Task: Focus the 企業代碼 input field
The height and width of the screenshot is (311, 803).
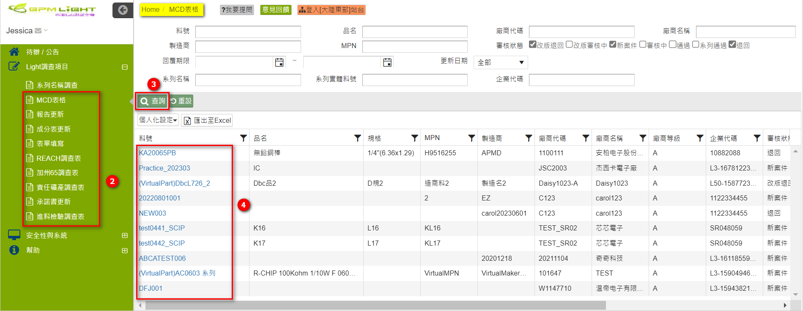Action: 582,80
